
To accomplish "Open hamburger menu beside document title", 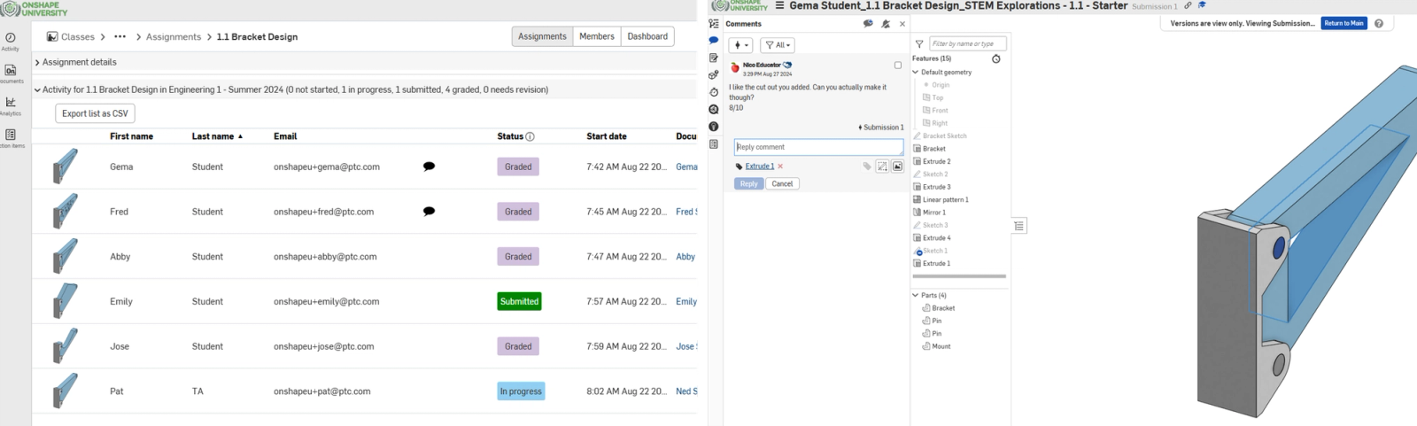I will pyautogui.click(x=779, y=5).
